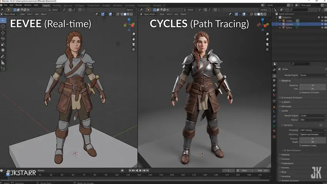The height and width of the screenshot is (184, 327).
Task: Select the Select Box tool in left toolbar
Action: 3,20
